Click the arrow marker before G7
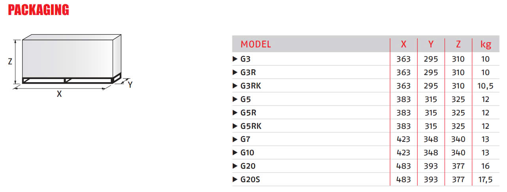The image size is (507, 192). pos(235,139)
